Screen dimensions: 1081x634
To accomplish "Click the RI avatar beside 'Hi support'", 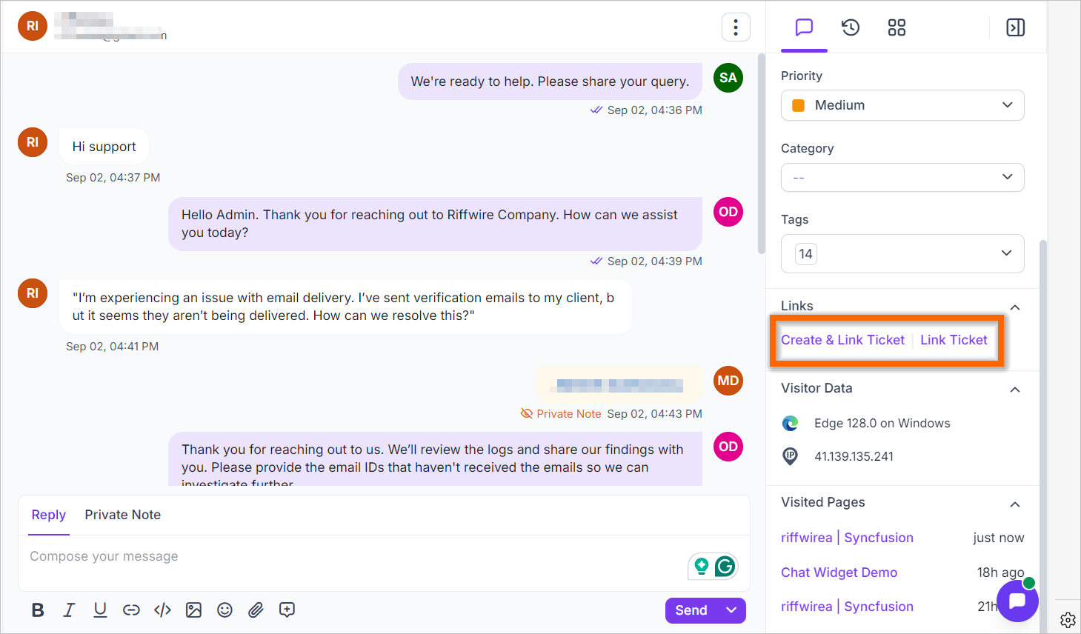I will click(33, 142).
